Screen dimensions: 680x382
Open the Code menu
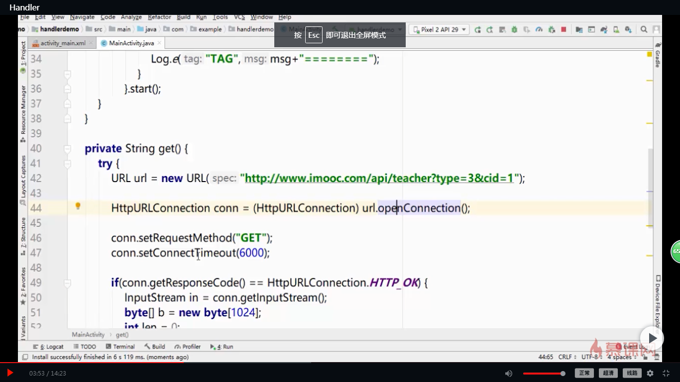(108, 17)
